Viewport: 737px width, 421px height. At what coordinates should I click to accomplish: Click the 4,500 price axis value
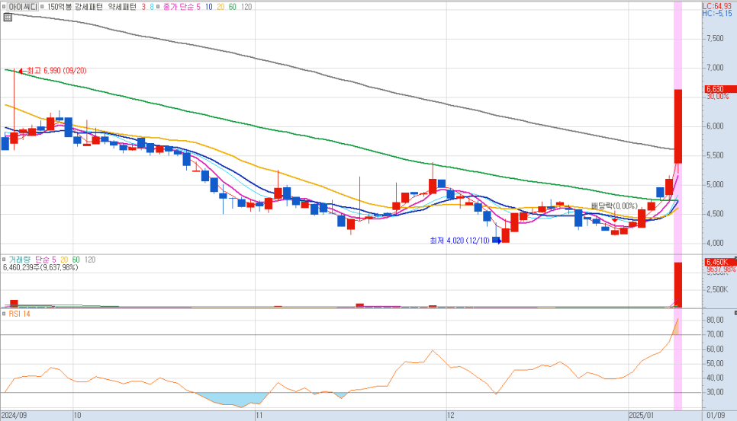coord(715,214)
